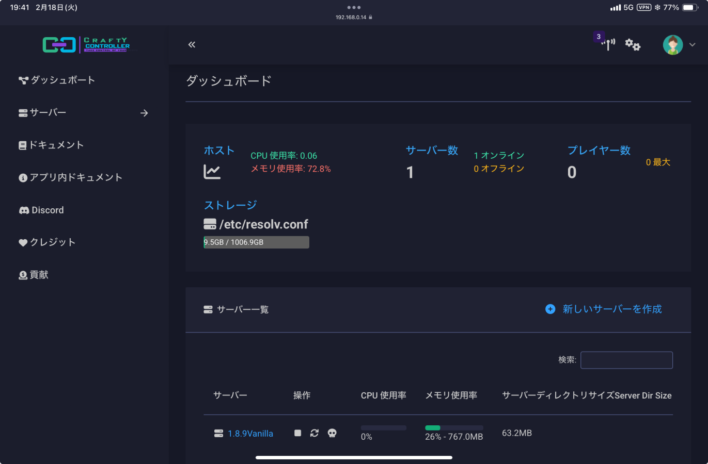The height and width of the screenshot is (464, 708).
Task: Focus the 検索 search input field
Action: click(x=626, y=360)
